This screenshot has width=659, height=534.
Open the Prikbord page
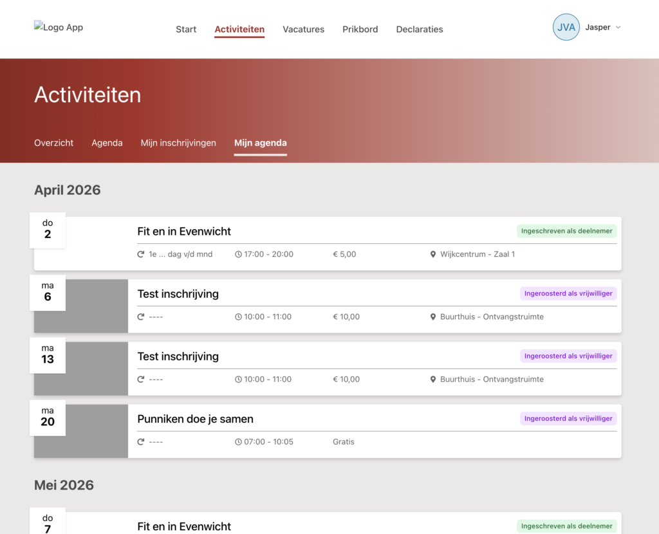(x=360, y=29)
